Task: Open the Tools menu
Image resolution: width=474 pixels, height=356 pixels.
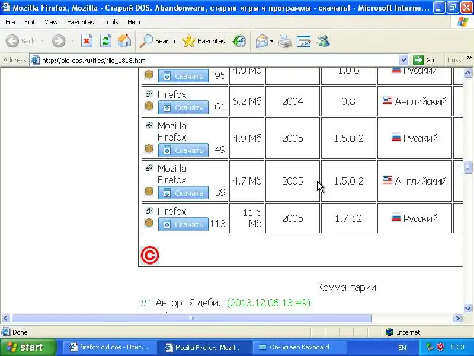Action: (111, 22)
